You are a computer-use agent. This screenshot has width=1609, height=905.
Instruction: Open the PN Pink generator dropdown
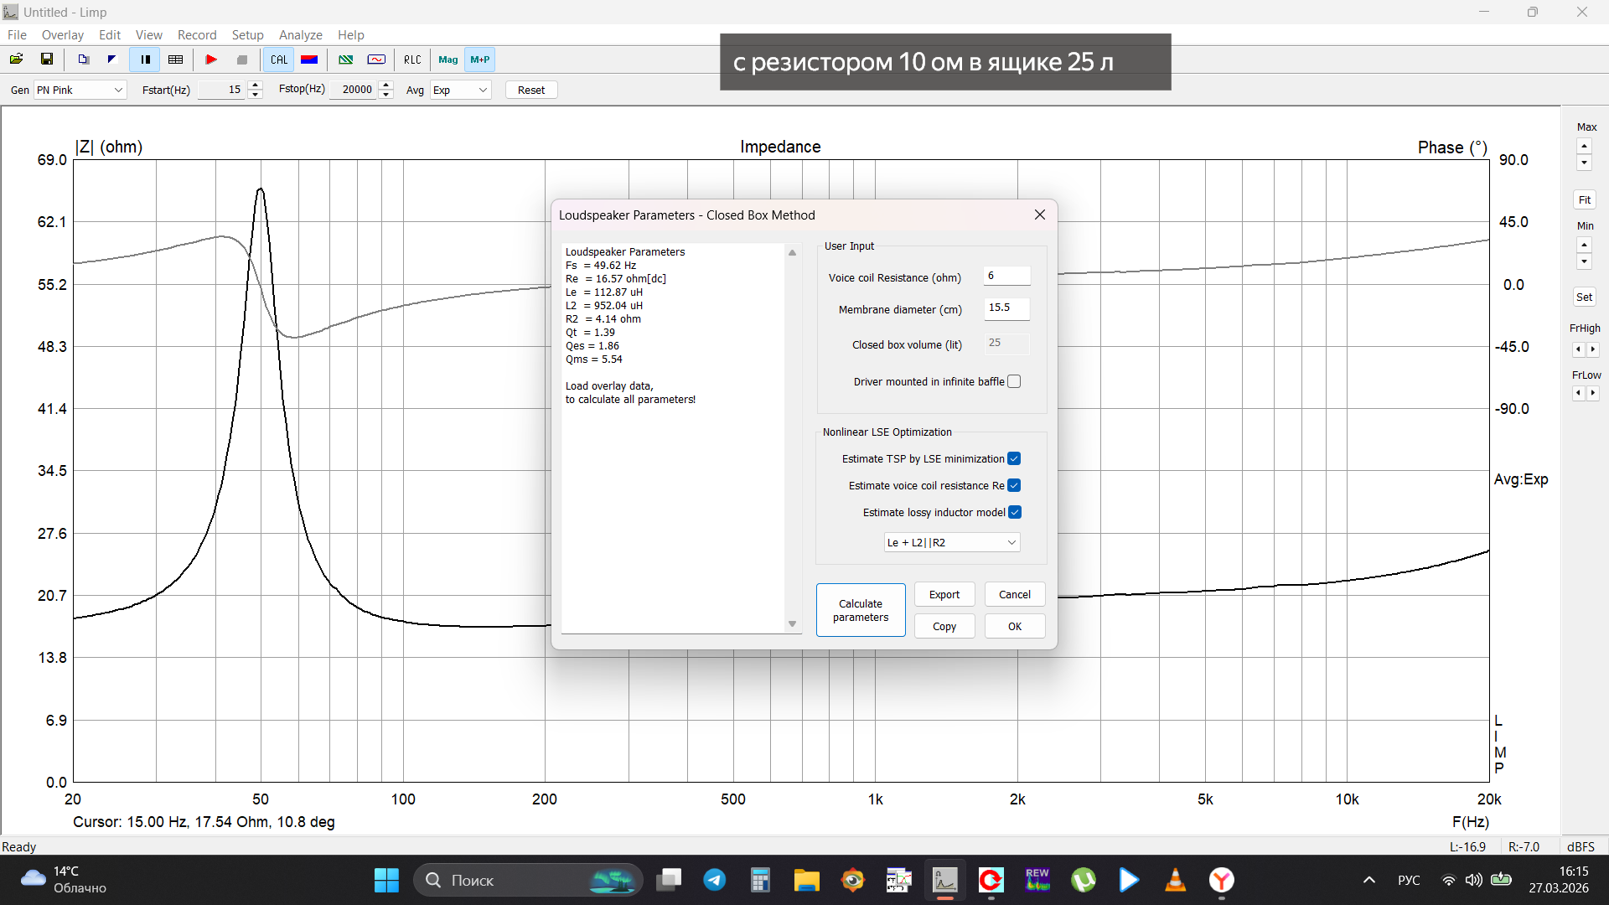(80, 90)
